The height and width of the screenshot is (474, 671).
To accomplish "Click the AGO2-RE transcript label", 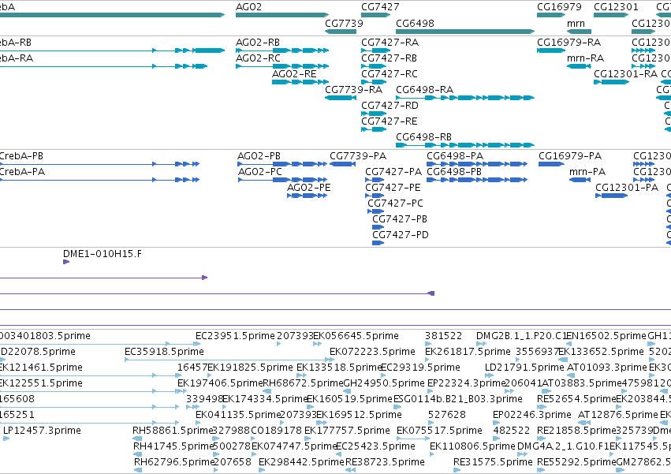I will pyautogui.click(x=294, y=74).
